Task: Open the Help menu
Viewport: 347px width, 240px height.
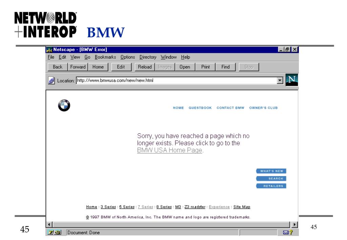Action: [185, 57]
